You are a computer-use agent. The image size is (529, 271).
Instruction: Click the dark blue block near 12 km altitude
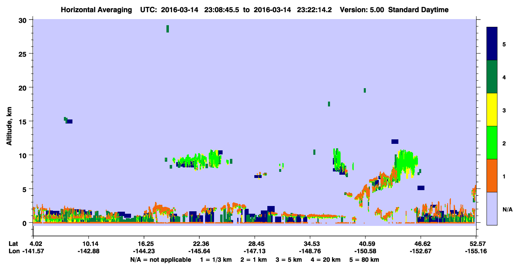[395, 141]
